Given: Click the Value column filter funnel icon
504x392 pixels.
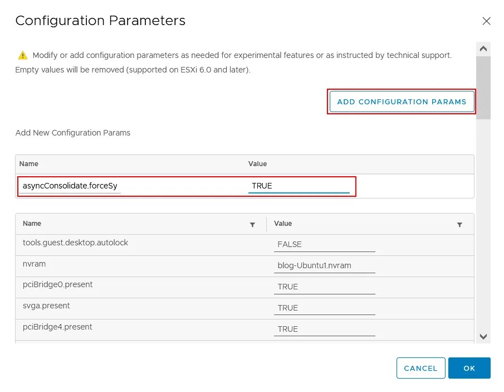Looking at the screenshot, I should click(459, 224).
